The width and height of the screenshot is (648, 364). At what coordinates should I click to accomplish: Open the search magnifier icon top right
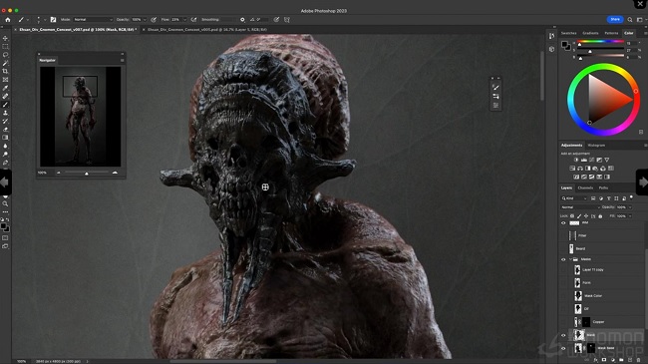pos(630,19)
